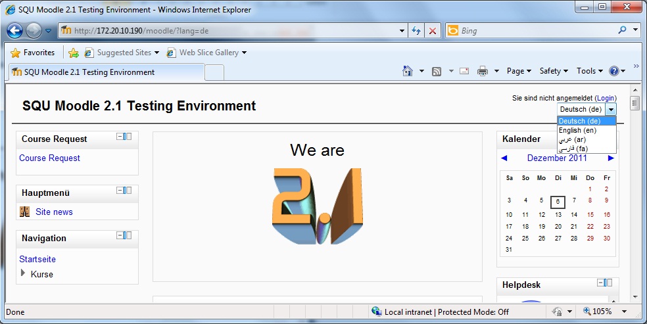Select the Persian (fa) language option

click(587, 149)
